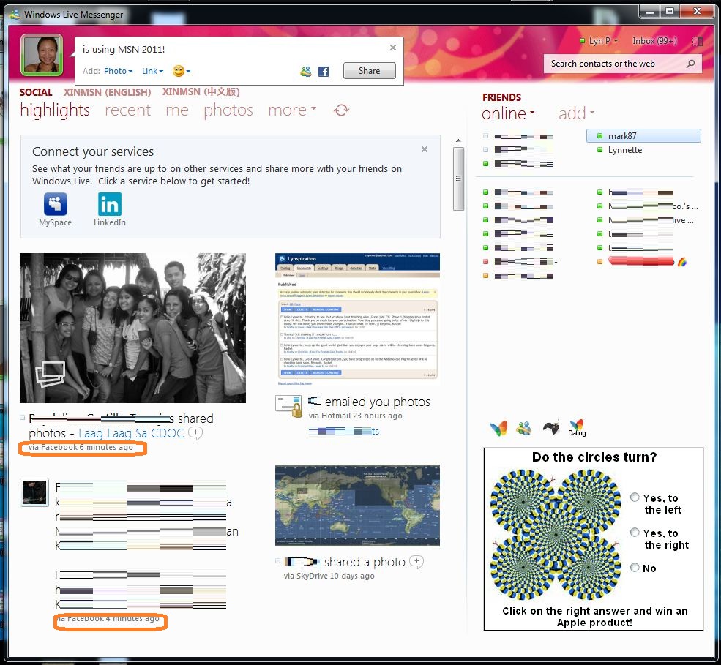Image resolution: width=721 pixels, height=665 pixels.
Task: Click the photo album stack icon
Action: [x=50, y=374]
